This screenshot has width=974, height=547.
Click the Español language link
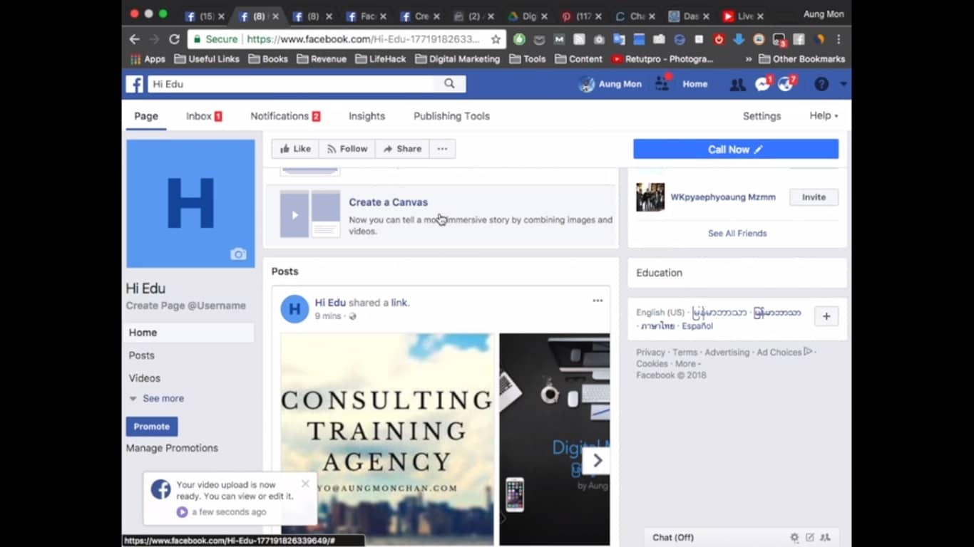[x=697, y=326]
